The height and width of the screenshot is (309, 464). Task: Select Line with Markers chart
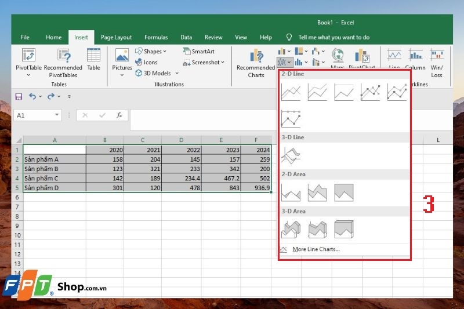coord(370,92)
